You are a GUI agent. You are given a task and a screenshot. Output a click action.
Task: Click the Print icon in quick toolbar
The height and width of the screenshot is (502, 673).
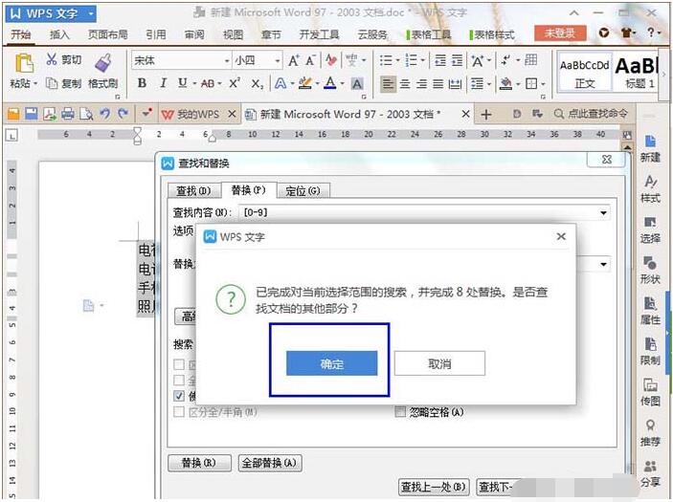[67, 114]
